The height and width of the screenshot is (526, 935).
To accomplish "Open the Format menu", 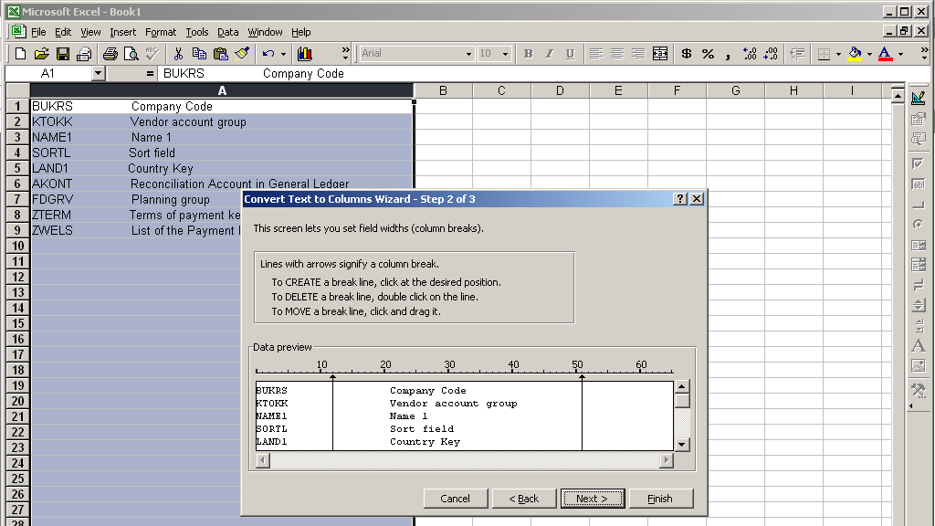I will pyautogui.click(x=161, y=32).
